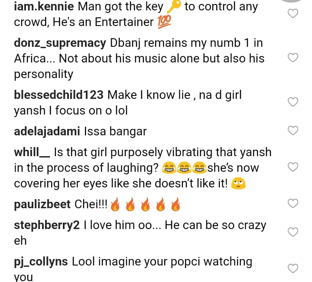Go to pj_collyns's profile
This screenshot has height=282, width=312.
click(x=41, y=262)
